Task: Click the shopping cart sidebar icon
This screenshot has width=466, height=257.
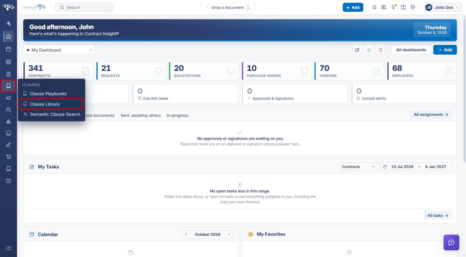Action: [x=9, y=157]
